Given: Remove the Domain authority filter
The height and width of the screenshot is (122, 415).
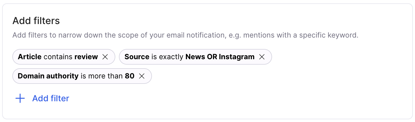Looking at the screenshot, I should 142,76.
